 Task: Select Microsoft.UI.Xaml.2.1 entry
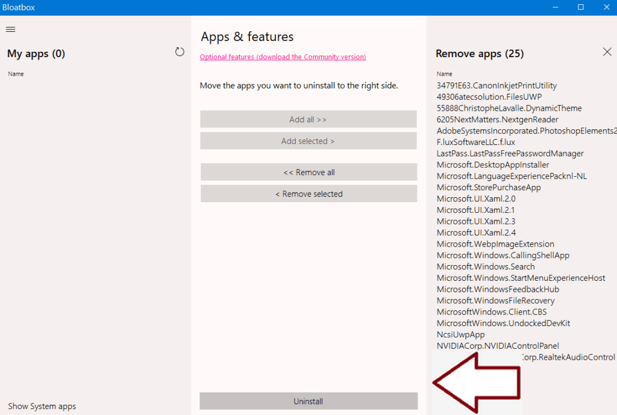(x=476, y=210)
